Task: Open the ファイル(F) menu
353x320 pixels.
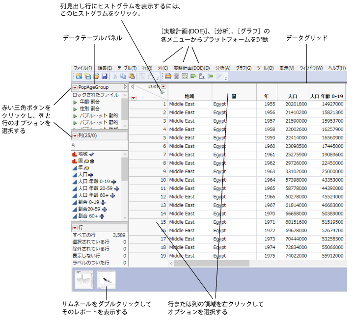Action: tap(83, 68)
